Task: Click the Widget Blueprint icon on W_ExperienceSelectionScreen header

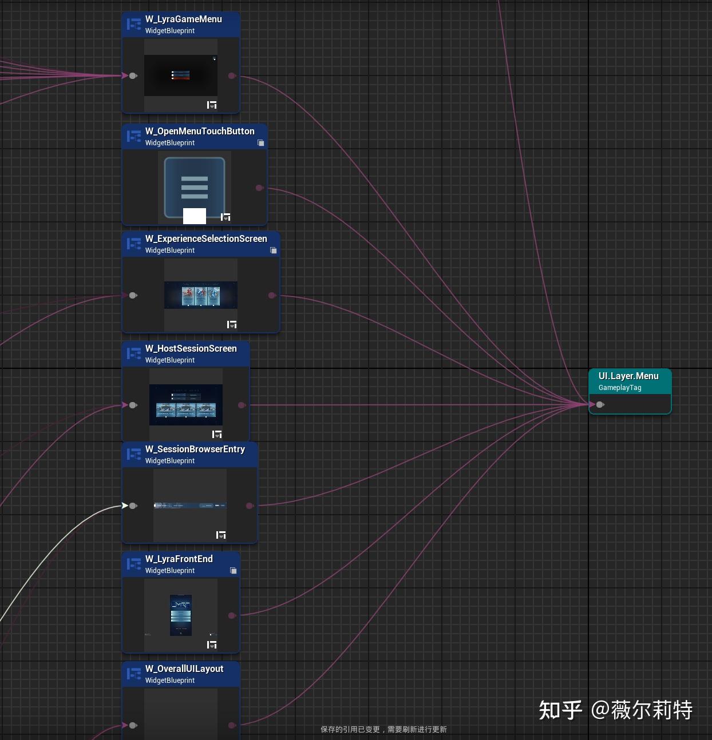Action: pyautogui.click(x=134, y=244)
